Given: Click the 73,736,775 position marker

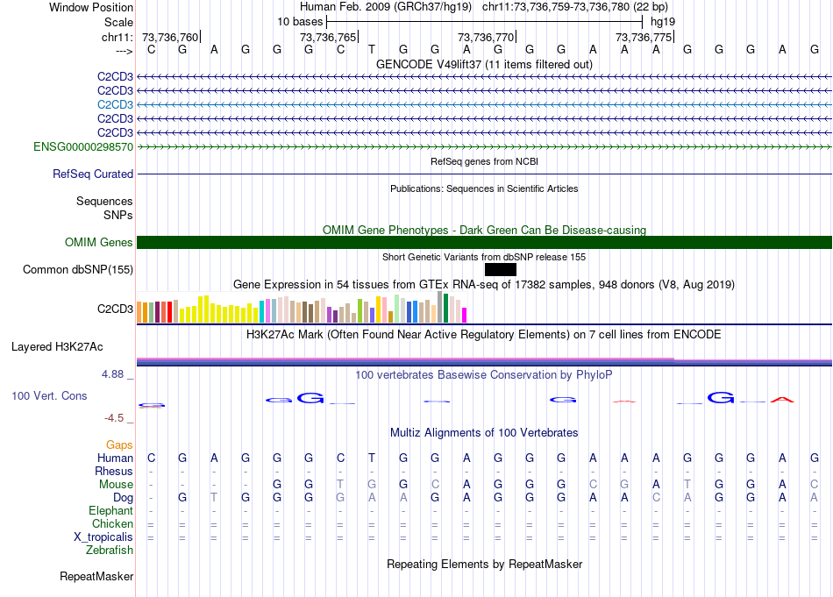Looking at the screenshot, I should [644, 37].
